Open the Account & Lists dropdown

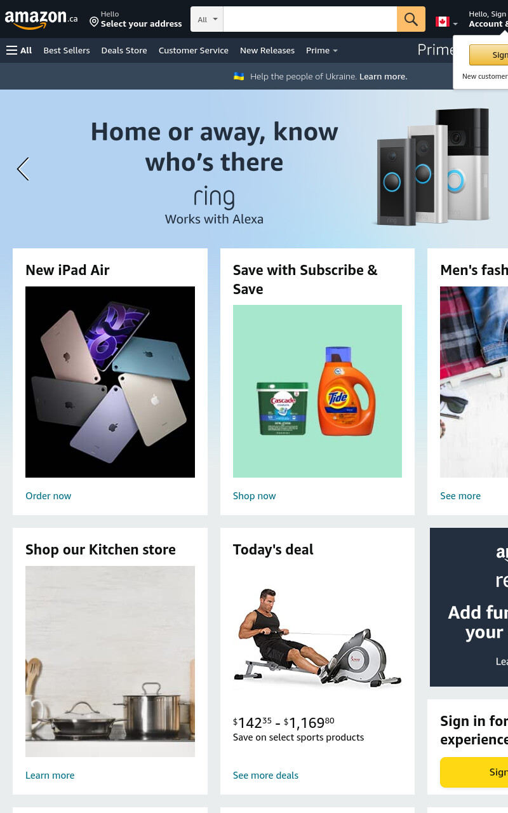488,19
